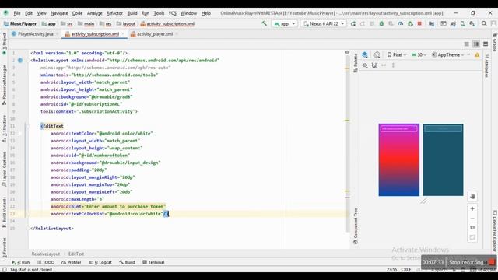Click the EditText breadcrumb below the editor
Screen dimensions: 498x280
pyautogui.click(x=76, y=254)
